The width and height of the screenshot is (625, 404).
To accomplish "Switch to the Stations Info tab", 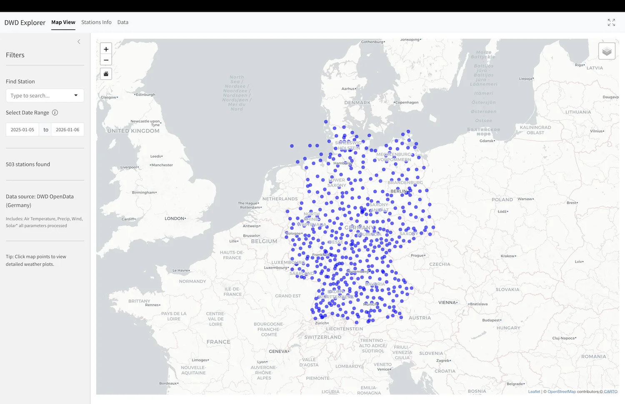I will [x=96, y=22].
